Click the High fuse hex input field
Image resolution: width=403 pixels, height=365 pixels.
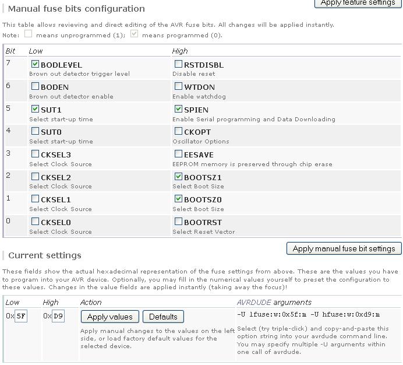click(58, 316)
